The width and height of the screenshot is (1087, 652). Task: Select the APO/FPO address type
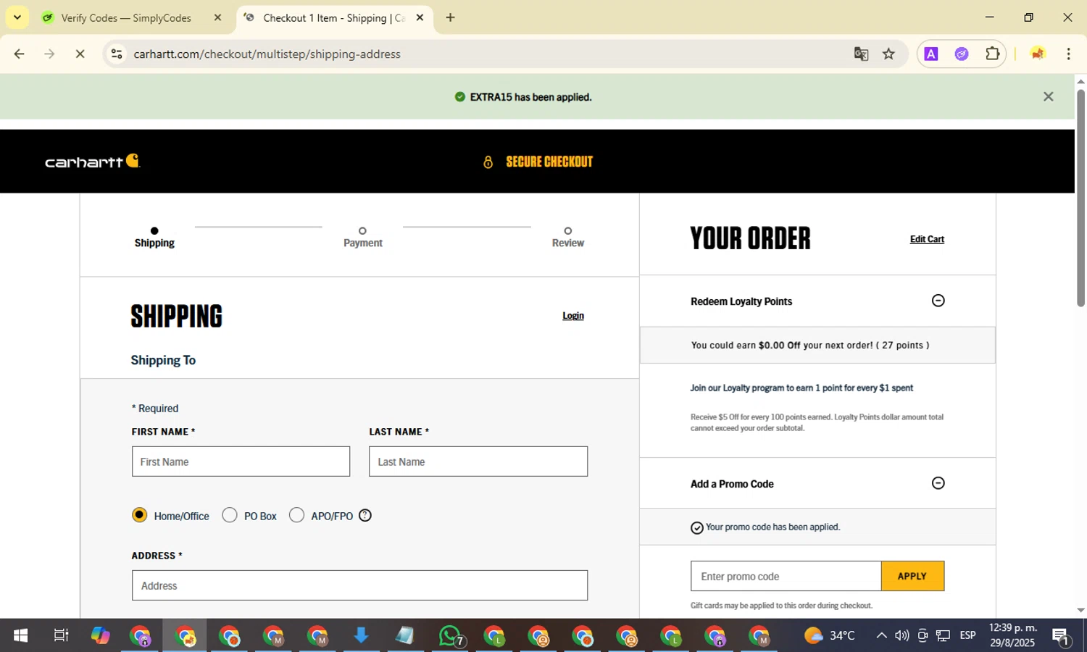[296, 515]
